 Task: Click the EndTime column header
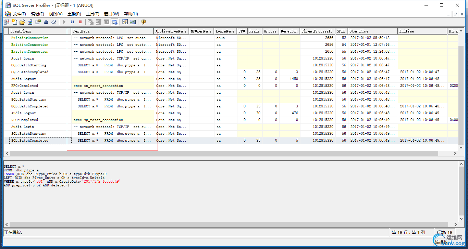coord(423,31)
